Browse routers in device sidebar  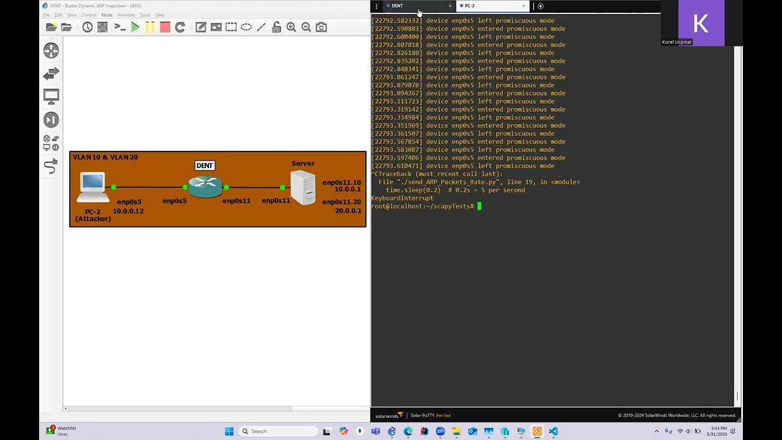pyautogui.click(x=51, y=50)
